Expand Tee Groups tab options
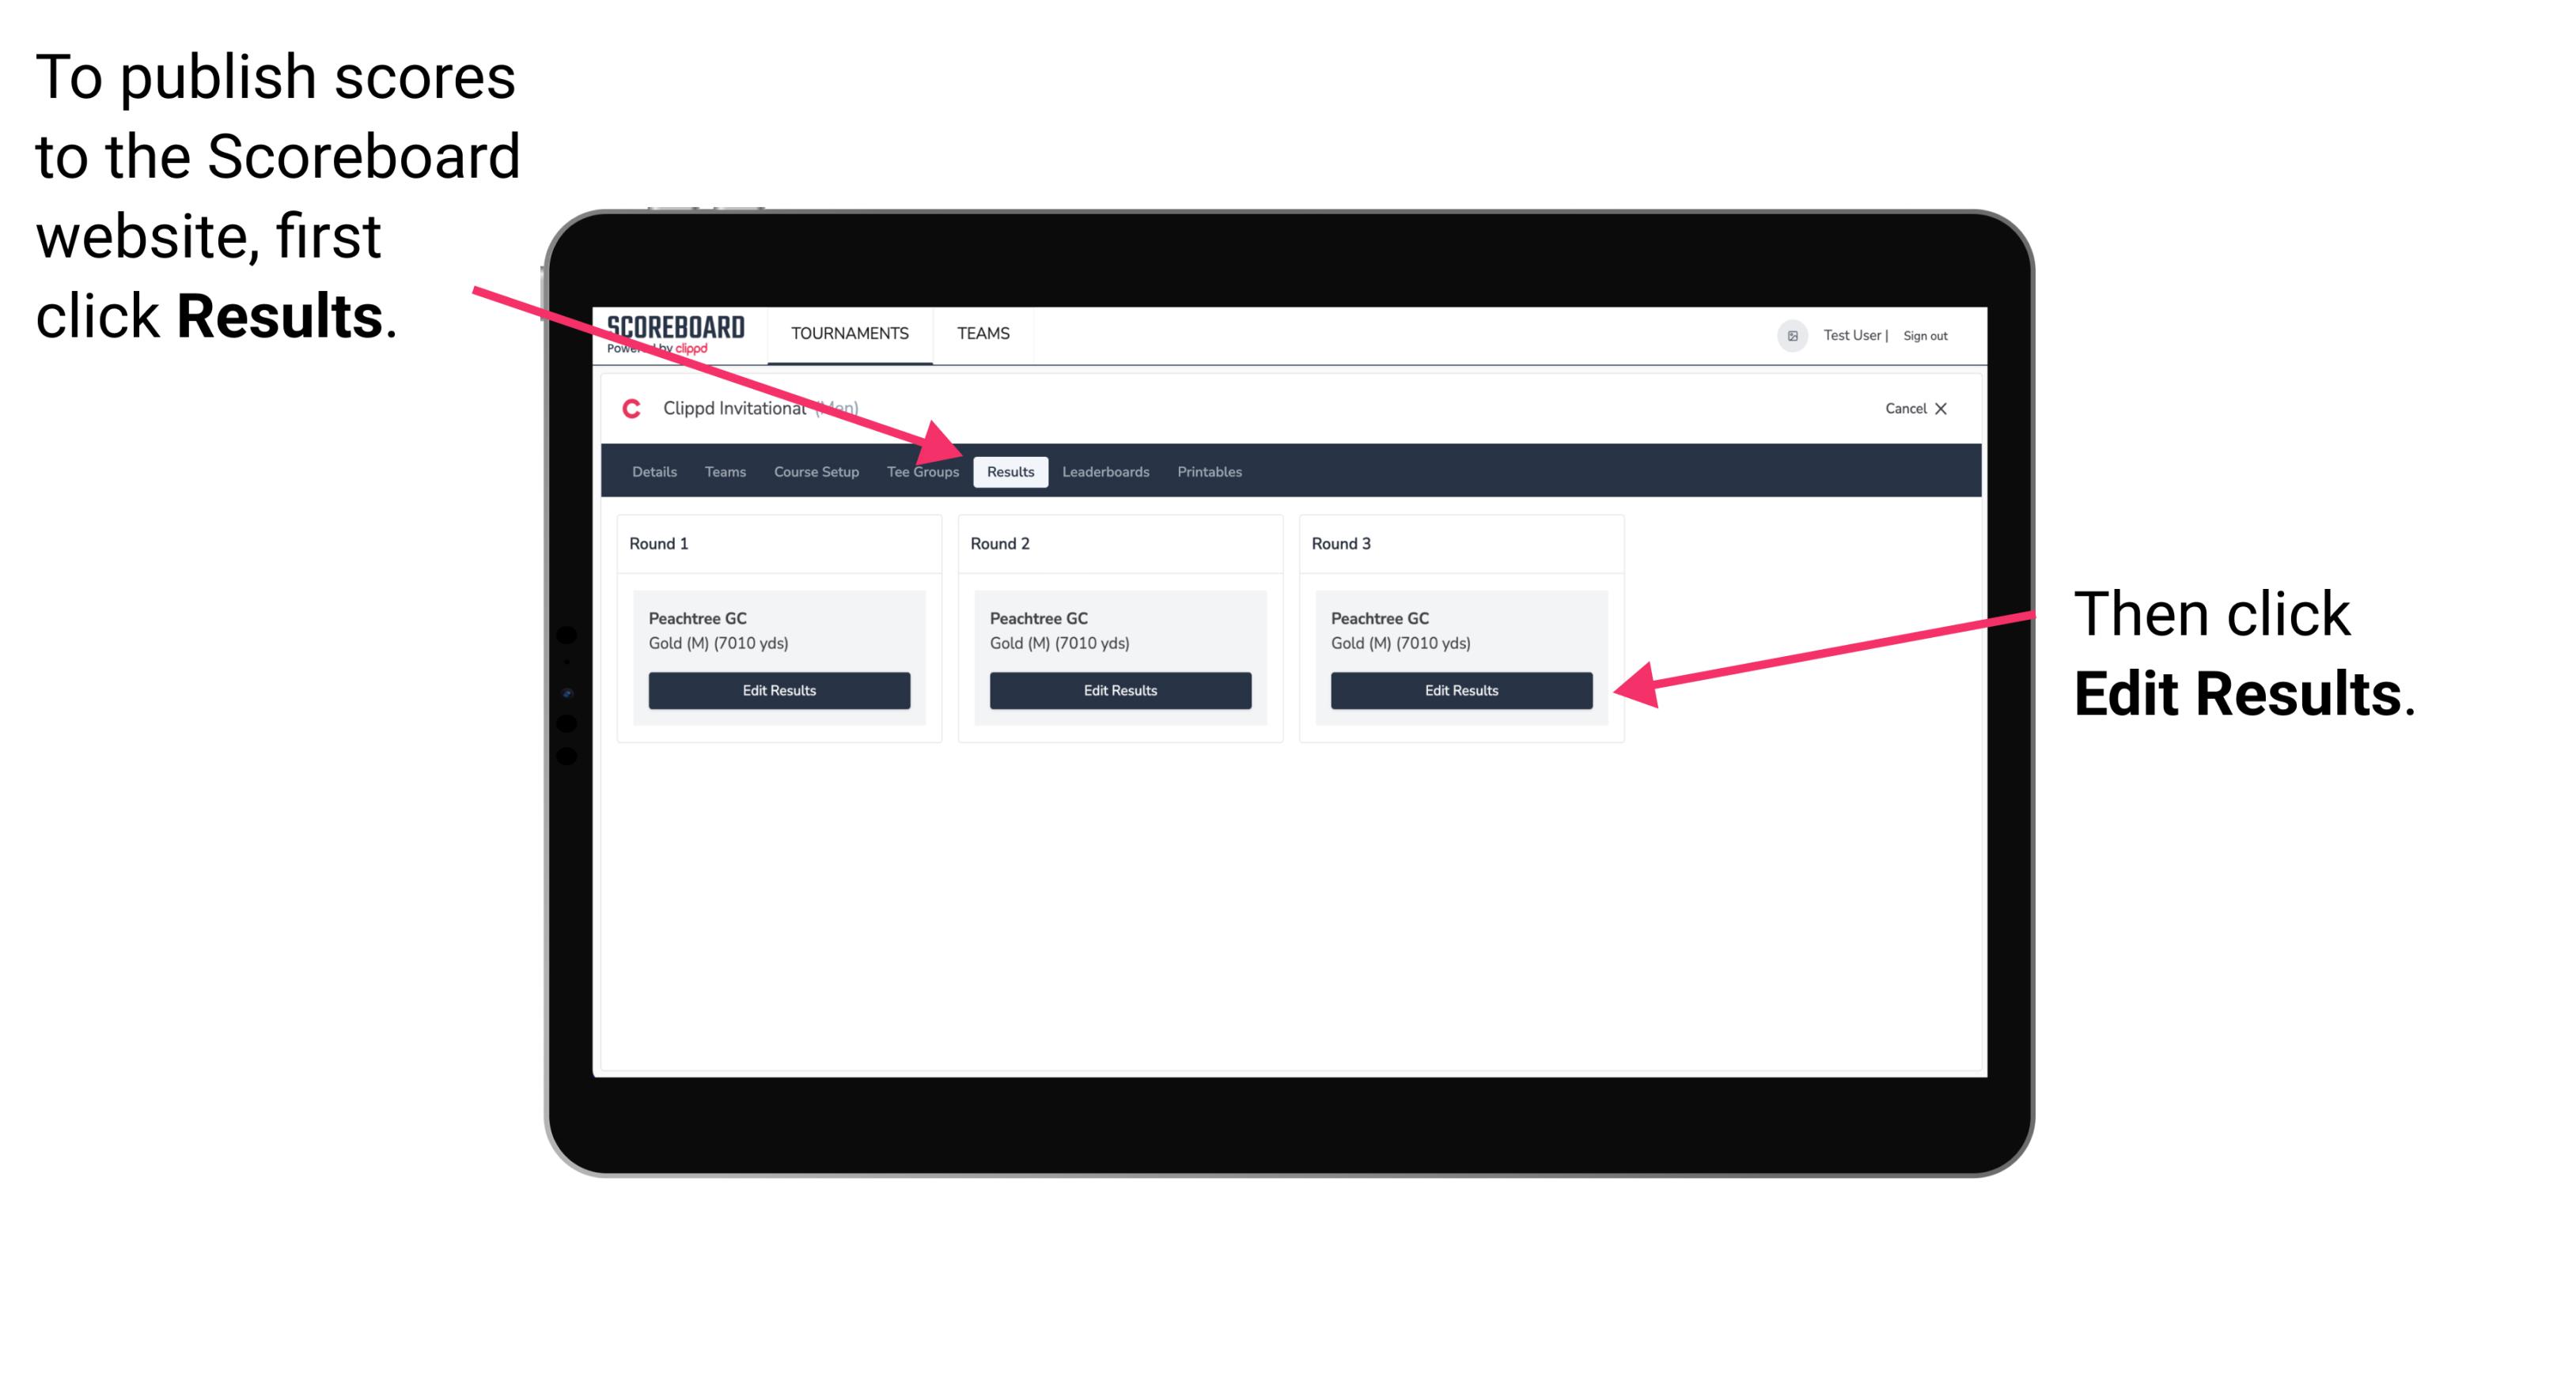 point(923,471)
